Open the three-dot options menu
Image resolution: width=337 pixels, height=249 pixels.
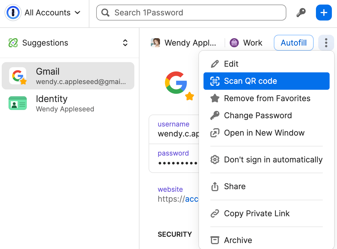point(326,42)
